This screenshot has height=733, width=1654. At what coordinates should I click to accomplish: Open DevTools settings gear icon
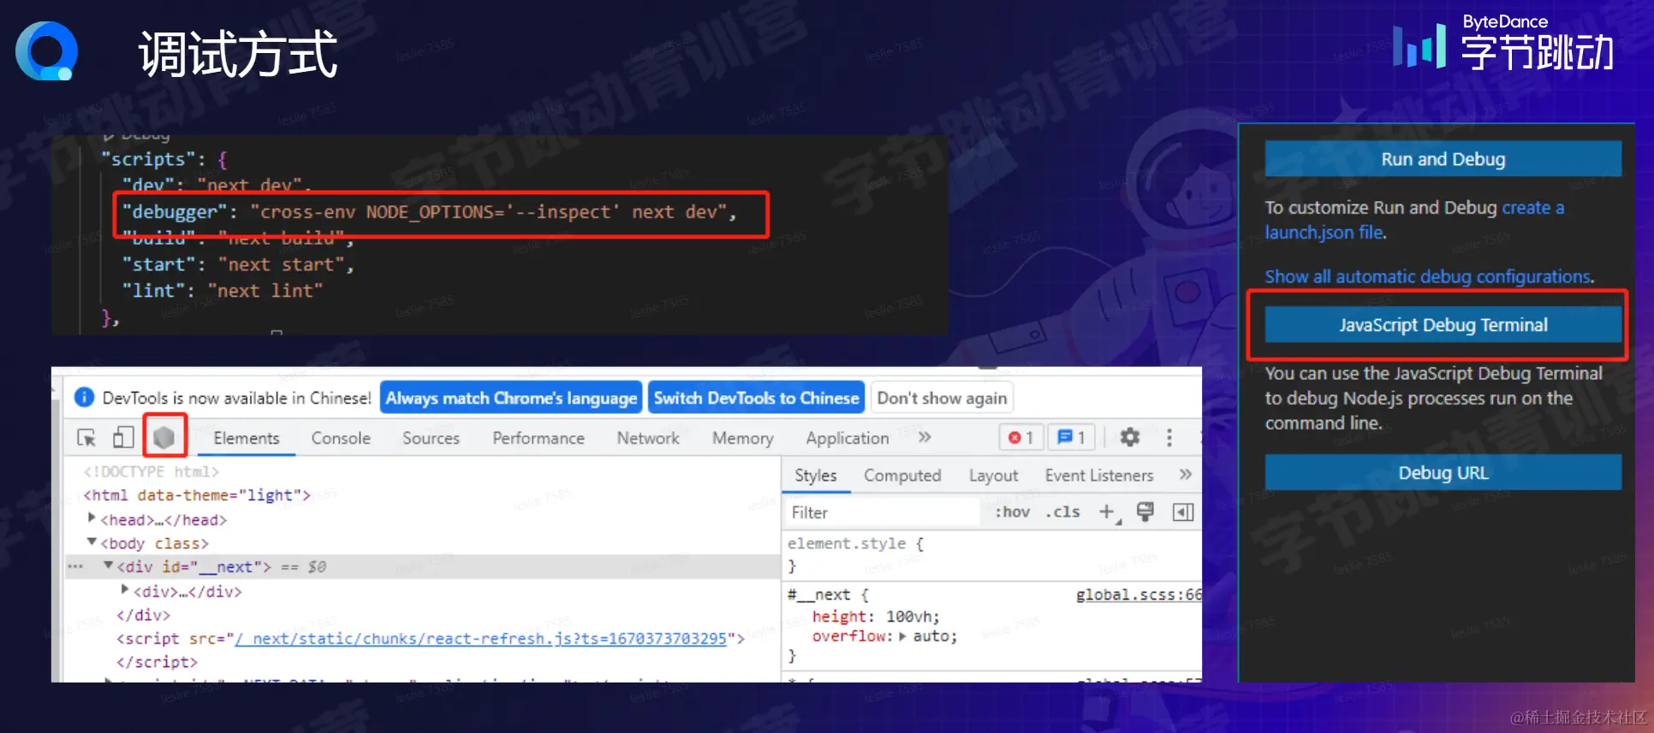click(x=1130, y=437)
